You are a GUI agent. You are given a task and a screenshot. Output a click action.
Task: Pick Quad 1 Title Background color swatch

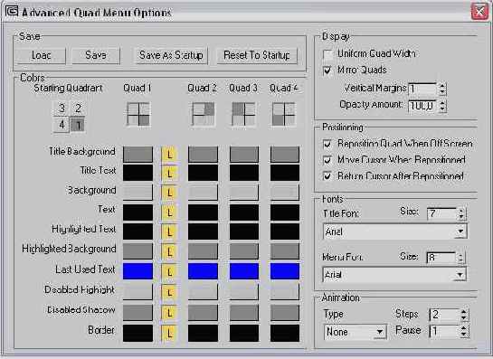137,154
